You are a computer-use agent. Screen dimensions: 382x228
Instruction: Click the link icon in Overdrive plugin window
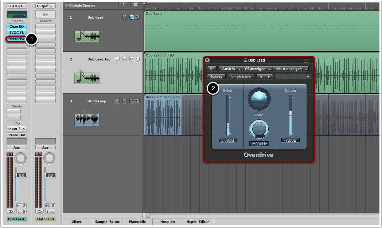[x=211, y=68]
